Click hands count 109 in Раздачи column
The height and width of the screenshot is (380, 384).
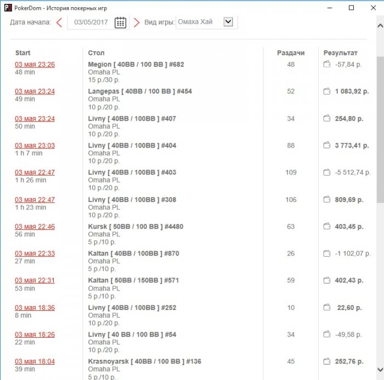tap(291, 172)
